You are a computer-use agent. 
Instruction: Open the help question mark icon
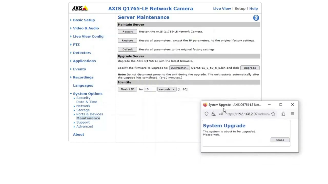256,18
